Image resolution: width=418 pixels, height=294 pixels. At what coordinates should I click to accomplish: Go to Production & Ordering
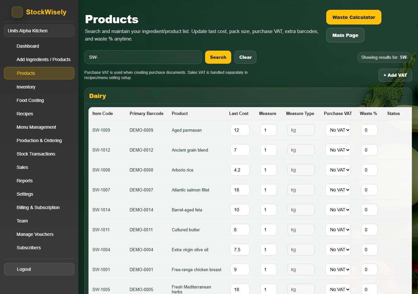[x=39, y=140]
